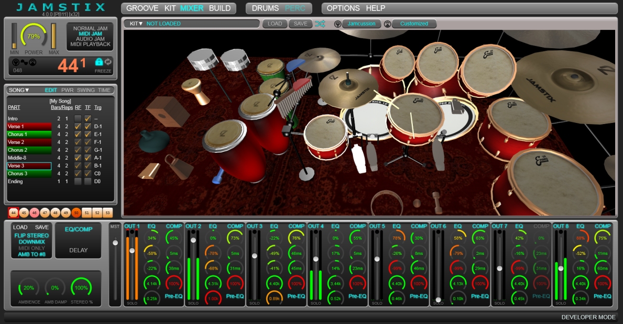Select bar marker 53
This screenshot has width=623, height=324.
[x=107, y=213]
